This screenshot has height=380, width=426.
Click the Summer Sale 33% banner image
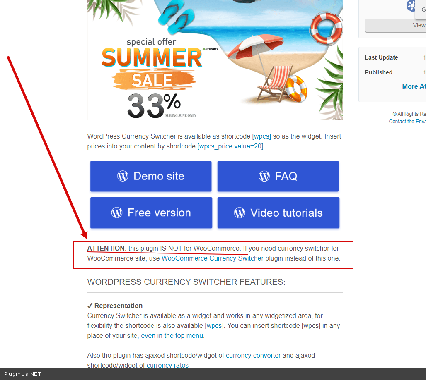[x=215, y=60]
